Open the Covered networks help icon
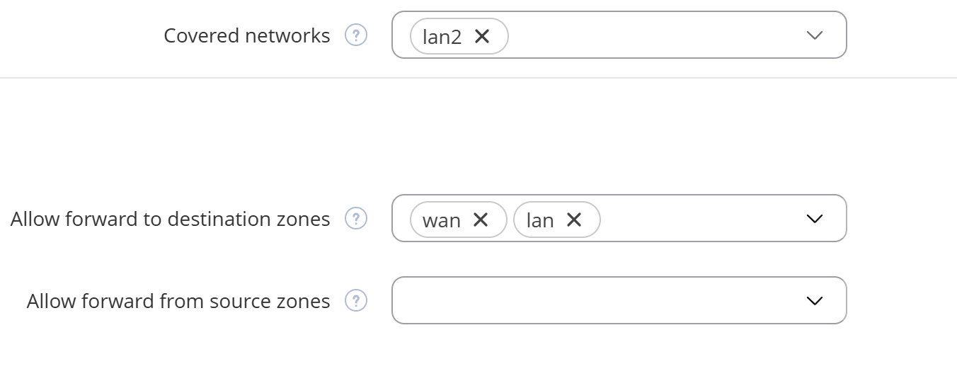This screenshot has height=381, width=957. click(x=356, y=35)
